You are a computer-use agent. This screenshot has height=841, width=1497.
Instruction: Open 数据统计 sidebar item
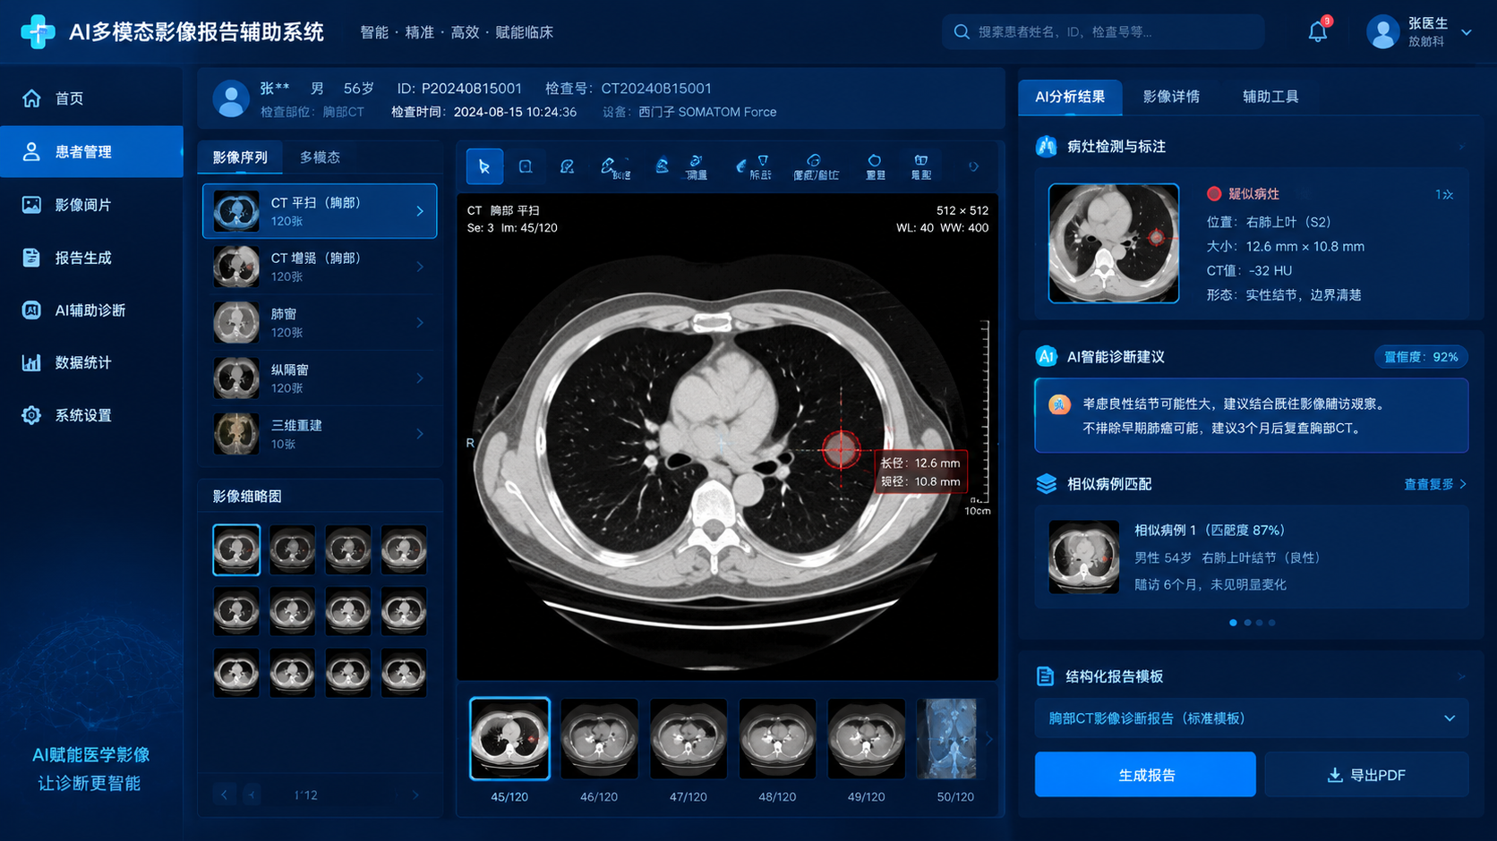click(91, 362)
